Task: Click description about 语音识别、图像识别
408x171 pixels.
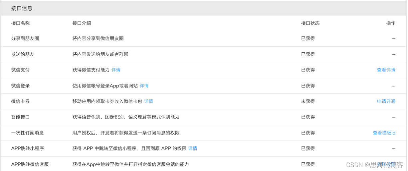Action: pyautogui.click(x=126, y=117)
